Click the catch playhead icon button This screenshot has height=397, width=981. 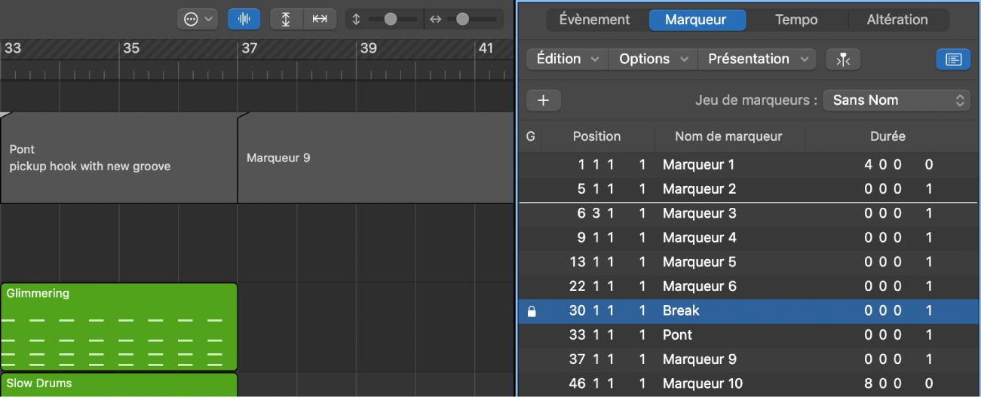[843, 60]
